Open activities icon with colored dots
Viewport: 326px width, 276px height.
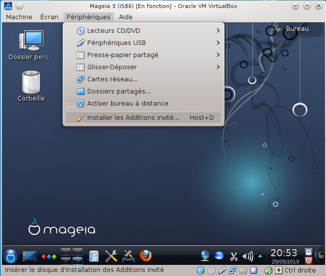(x=49, y=257)
